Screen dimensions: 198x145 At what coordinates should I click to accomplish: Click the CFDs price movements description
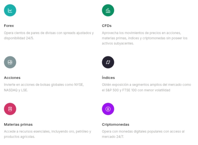144,38
